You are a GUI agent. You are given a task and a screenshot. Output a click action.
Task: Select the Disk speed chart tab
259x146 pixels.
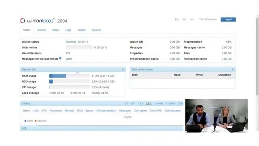coord(140,111)
